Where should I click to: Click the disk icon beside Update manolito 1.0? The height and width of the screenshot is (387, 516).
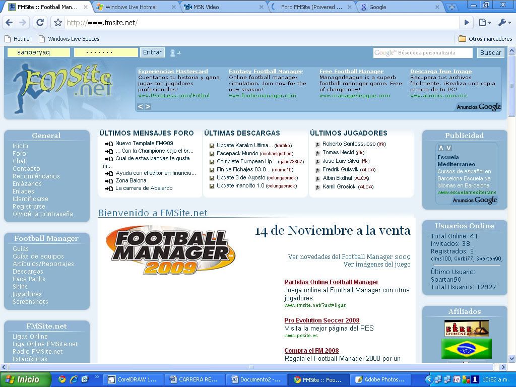212,186
